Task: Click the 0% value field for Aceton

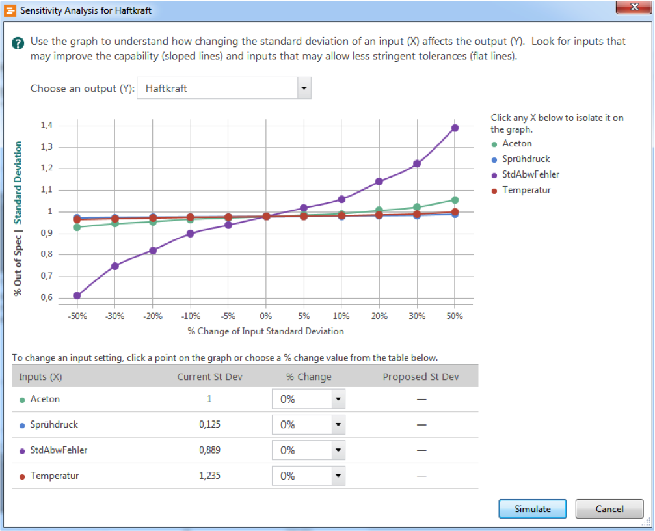Action: coord(302,399)
